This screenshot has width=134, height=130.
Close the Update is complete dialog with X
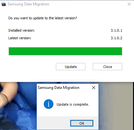(94, 88)
